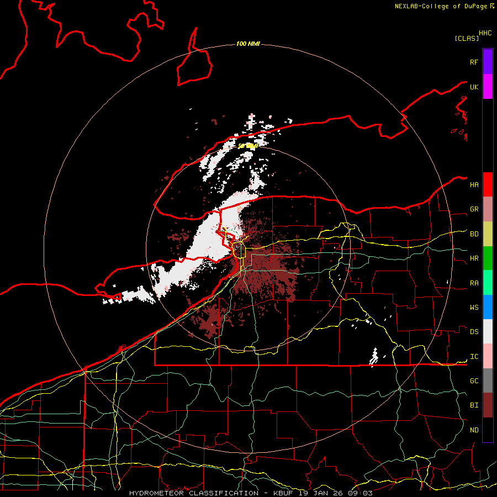Click the RA light green swatch
This screenshot has width=497, height=497.
click(x=488, y=283)
